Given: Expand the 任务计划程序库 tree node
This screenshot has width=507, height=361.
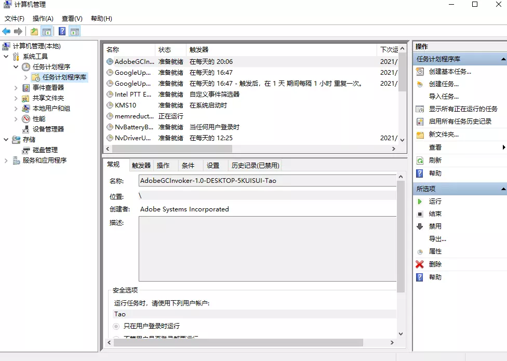Looking at the screenshot, I should tap(26, 77).
